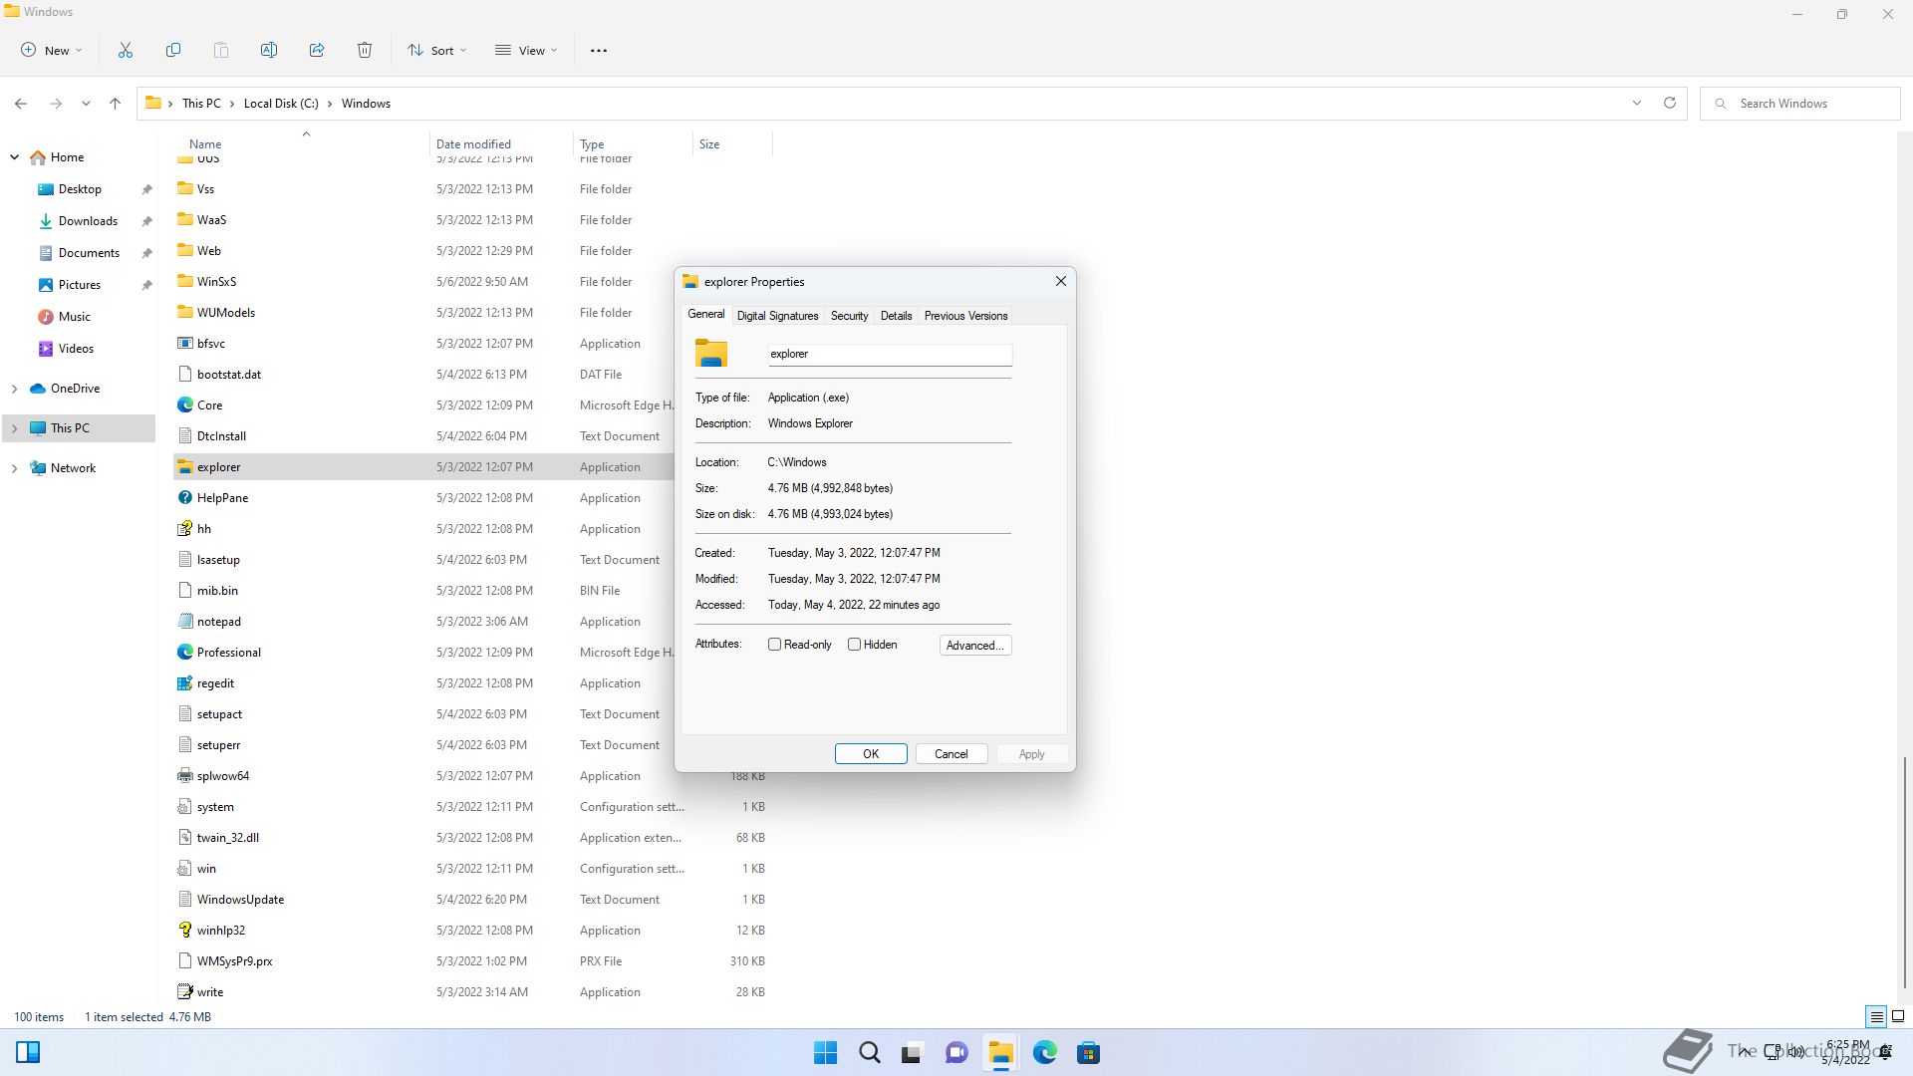Switch to large thumbnails view icon

pos(1898,1017)
